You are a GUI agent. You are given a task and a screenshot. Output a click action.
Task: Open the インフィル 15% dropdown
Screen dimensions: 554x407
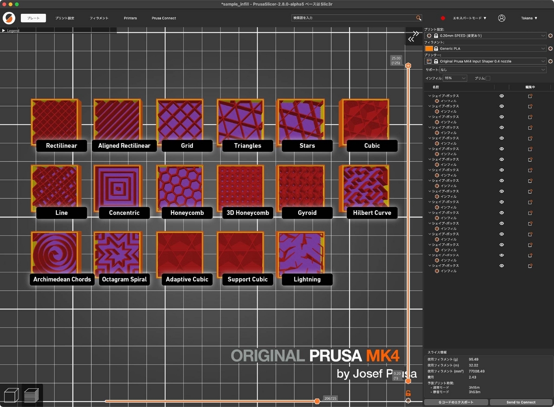click(x=455, y=78)
